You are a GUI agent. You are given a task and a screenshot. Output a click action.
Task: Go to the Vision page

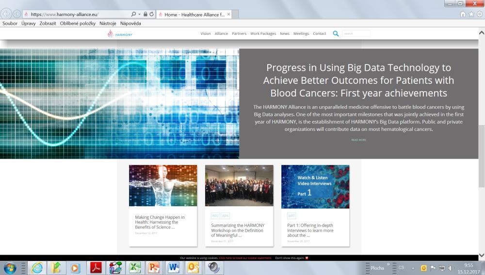[205, 34]
